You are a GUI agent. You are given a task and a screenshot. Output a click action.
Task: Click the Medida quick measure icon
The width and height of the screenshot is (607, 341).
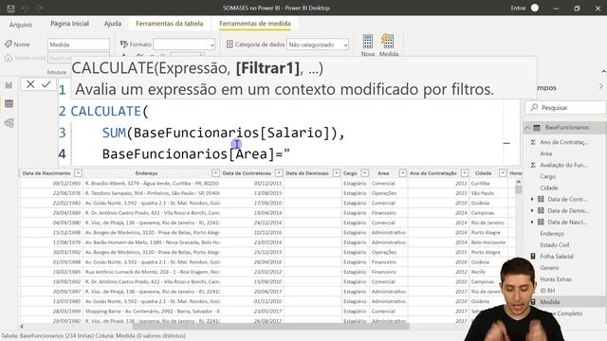click(388, 41)
